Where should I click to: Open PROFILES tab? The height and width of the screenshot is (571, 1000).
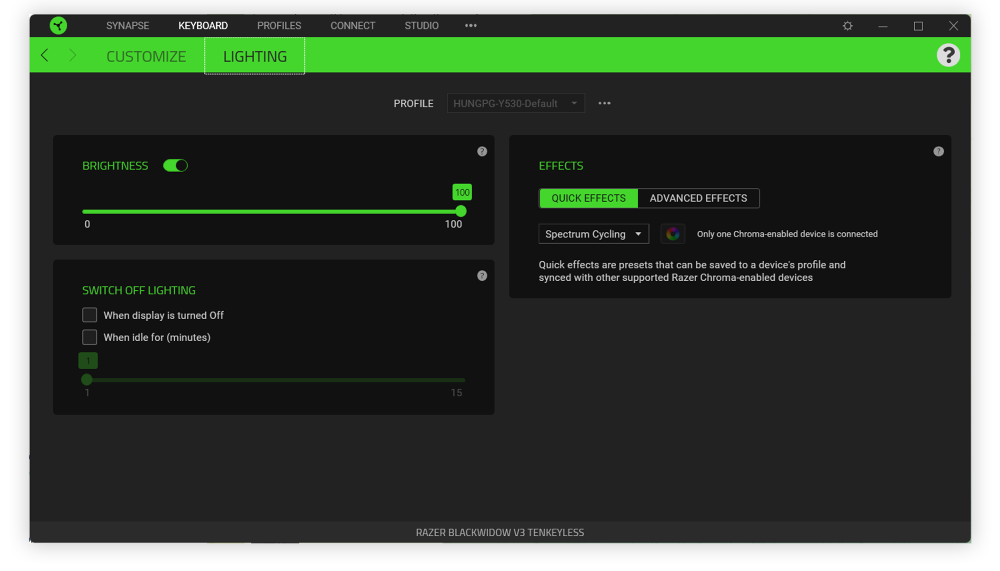point(279,26)
